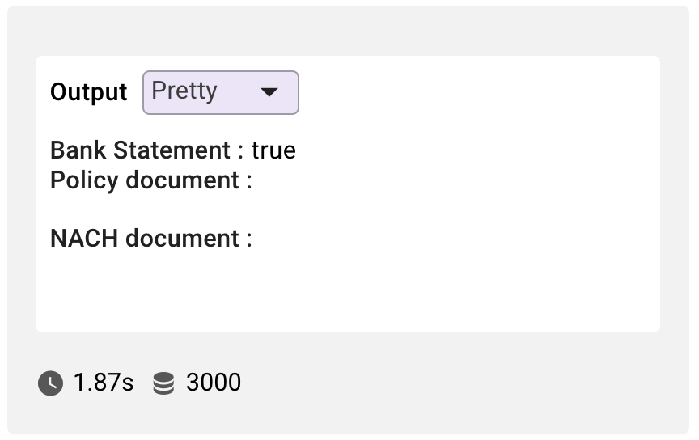Click the word NACH in output

(84, 238)
